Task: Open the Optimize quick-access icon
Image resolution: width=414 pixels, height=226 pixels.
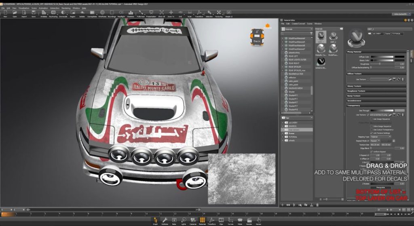Action: coord(165,220)
